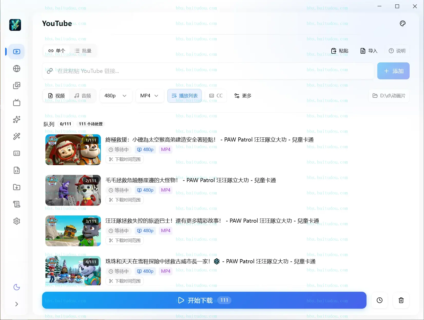Open thumbnail of video 1/111
The height and width of the screenshot is (320, 424).
coord(73,150)
